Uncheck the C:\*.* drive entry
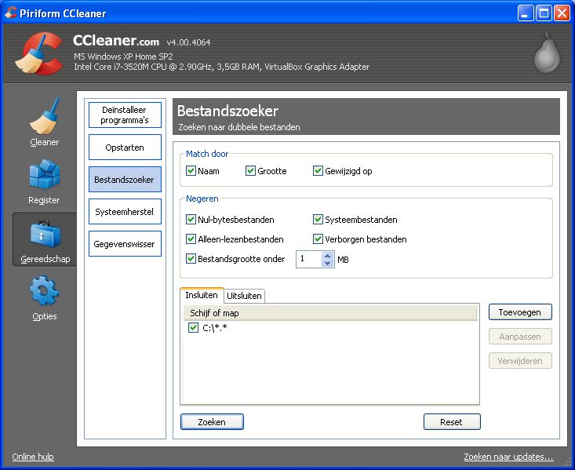The image size is (575, 470). (x=193, y=328)
